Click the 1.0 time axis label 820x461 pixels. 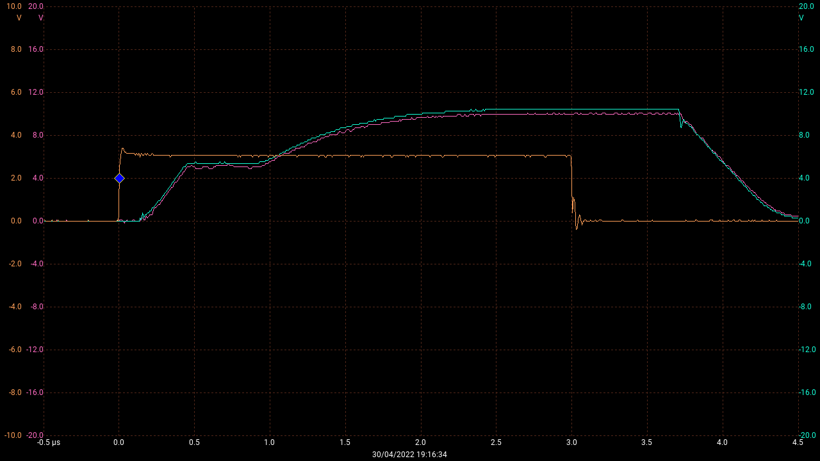[x=270, y=442]
